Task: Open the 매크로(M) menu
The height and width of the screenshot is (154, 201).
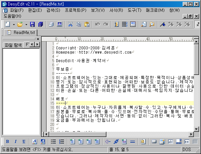Action: 155,10
